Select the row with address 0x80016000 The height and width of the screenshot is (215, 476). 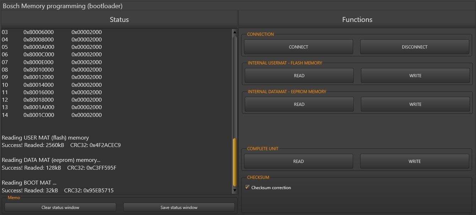[52, 92]
